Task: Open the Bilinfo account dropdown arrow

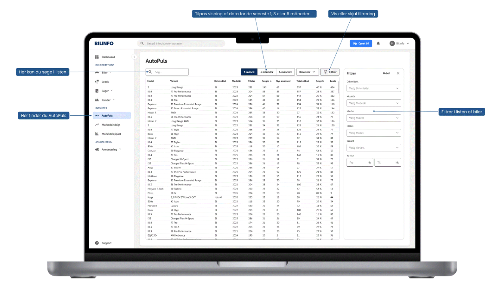Action: 408,44
